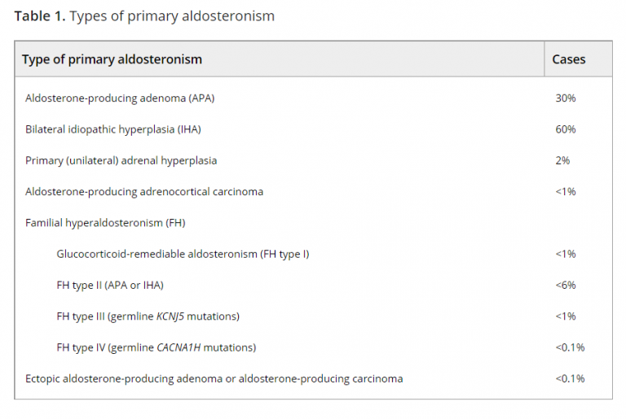Screen dimensions: 626x419
Task: Click the Ectopic aldosterone-producing adenoma row label
Action: point(214,378)
